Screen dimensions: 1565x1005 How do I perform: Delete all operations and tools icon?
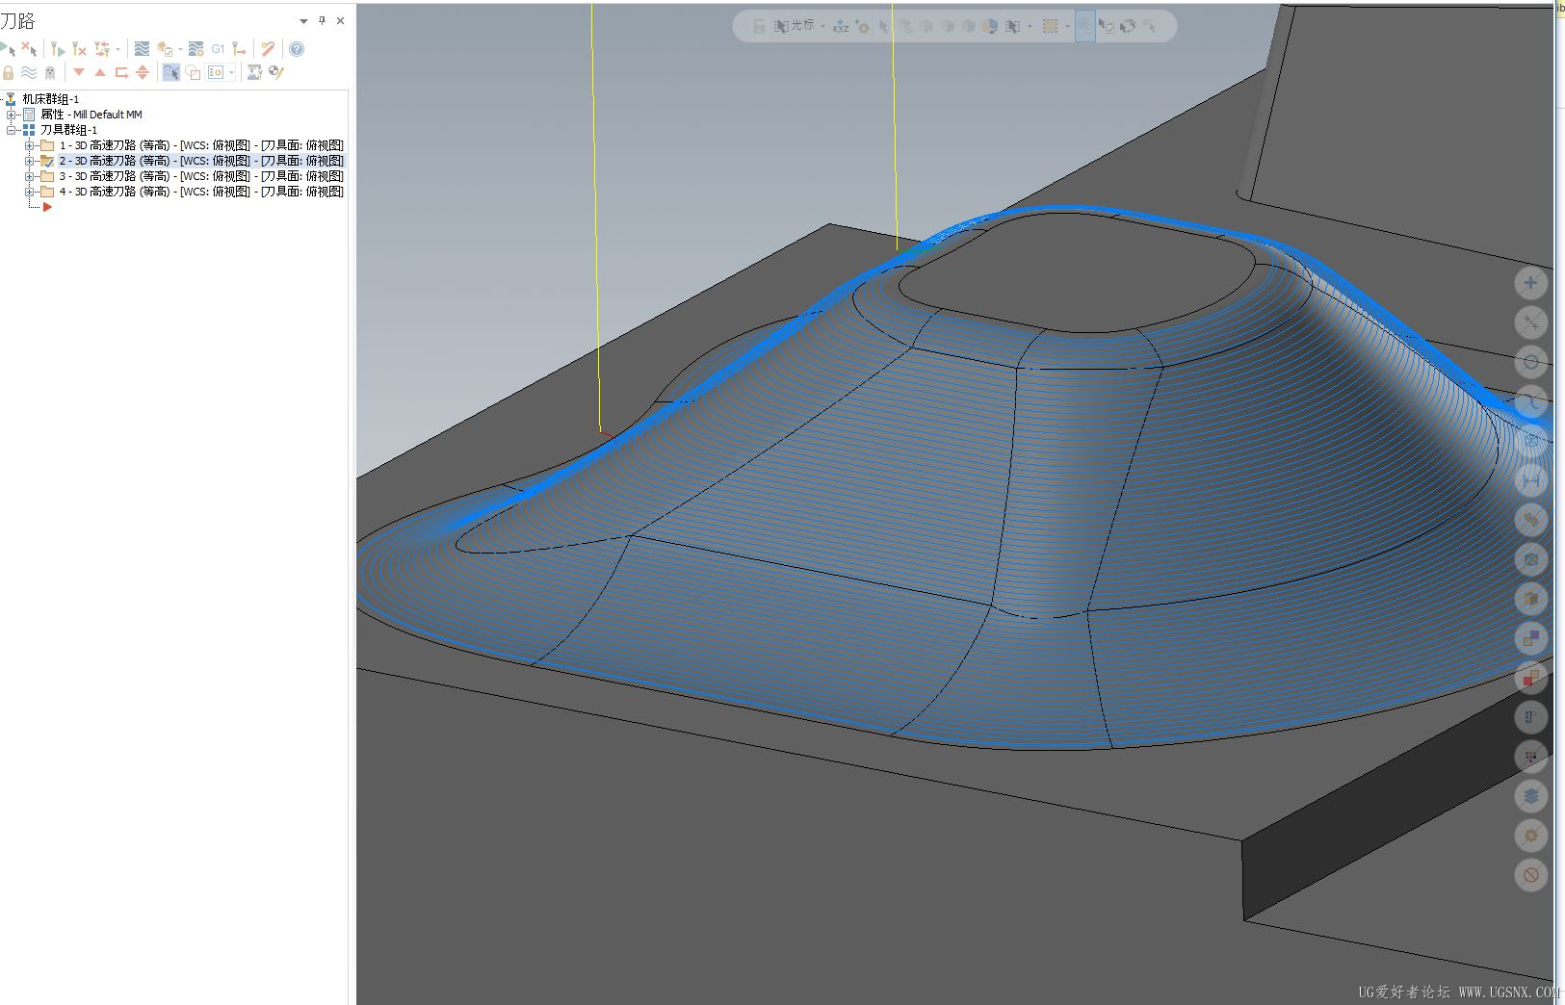coord(268,48)
